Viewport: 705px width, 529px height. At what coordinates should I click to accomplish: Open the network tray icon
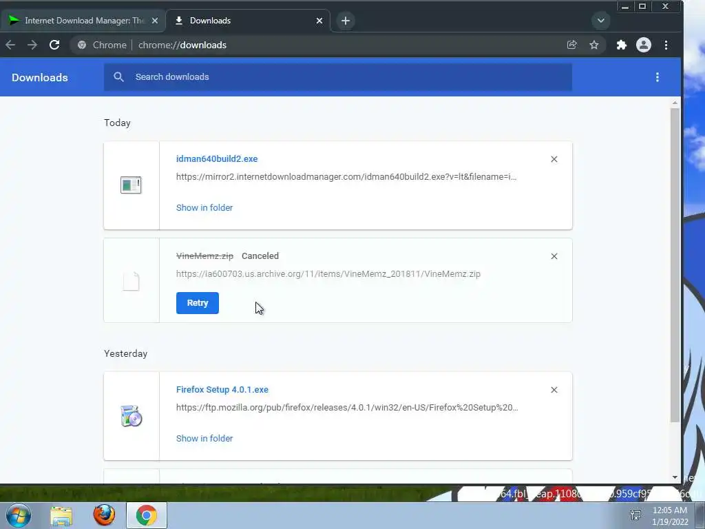point(635,515)
